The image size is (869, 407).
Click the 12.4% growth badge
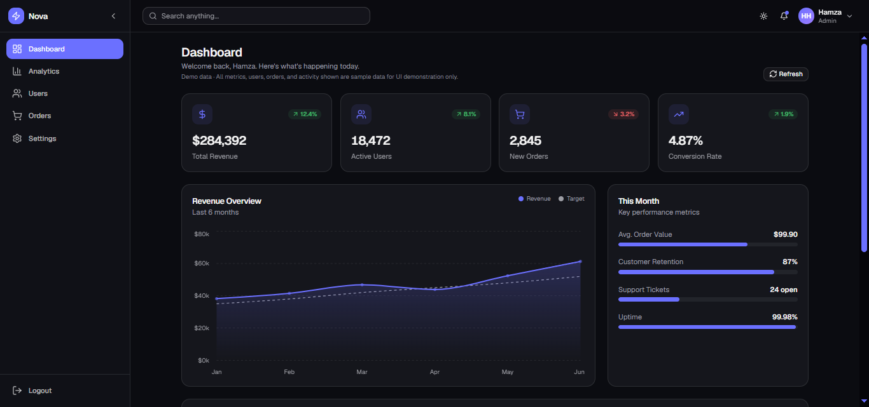coord(305,114)
